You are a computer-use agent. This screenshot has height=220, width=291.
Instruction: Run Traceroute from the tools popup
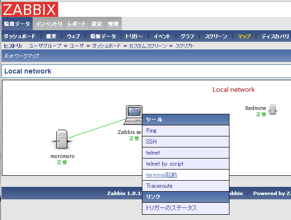tap(186, 186)
